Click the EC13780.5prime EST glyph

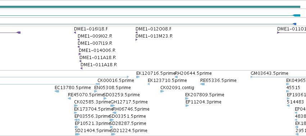coord(57,91)
